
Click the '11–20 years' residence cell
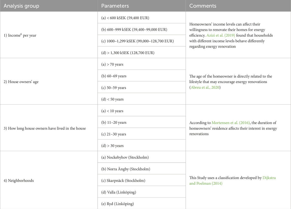coord(142,122)
